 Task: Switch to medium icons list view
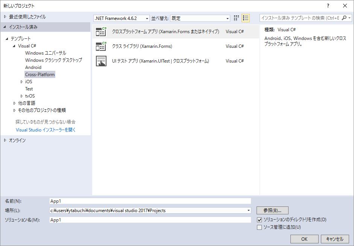tap(246, 18)
